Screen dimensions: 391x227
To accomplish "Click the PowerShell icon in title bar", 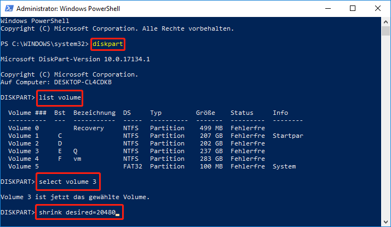I will 7,9.
